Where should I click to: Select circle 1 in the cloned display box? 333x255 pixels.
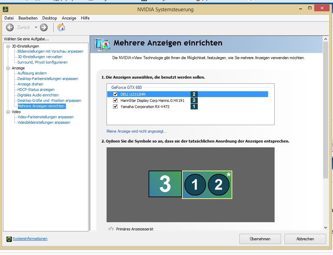[x=195, y=185]
